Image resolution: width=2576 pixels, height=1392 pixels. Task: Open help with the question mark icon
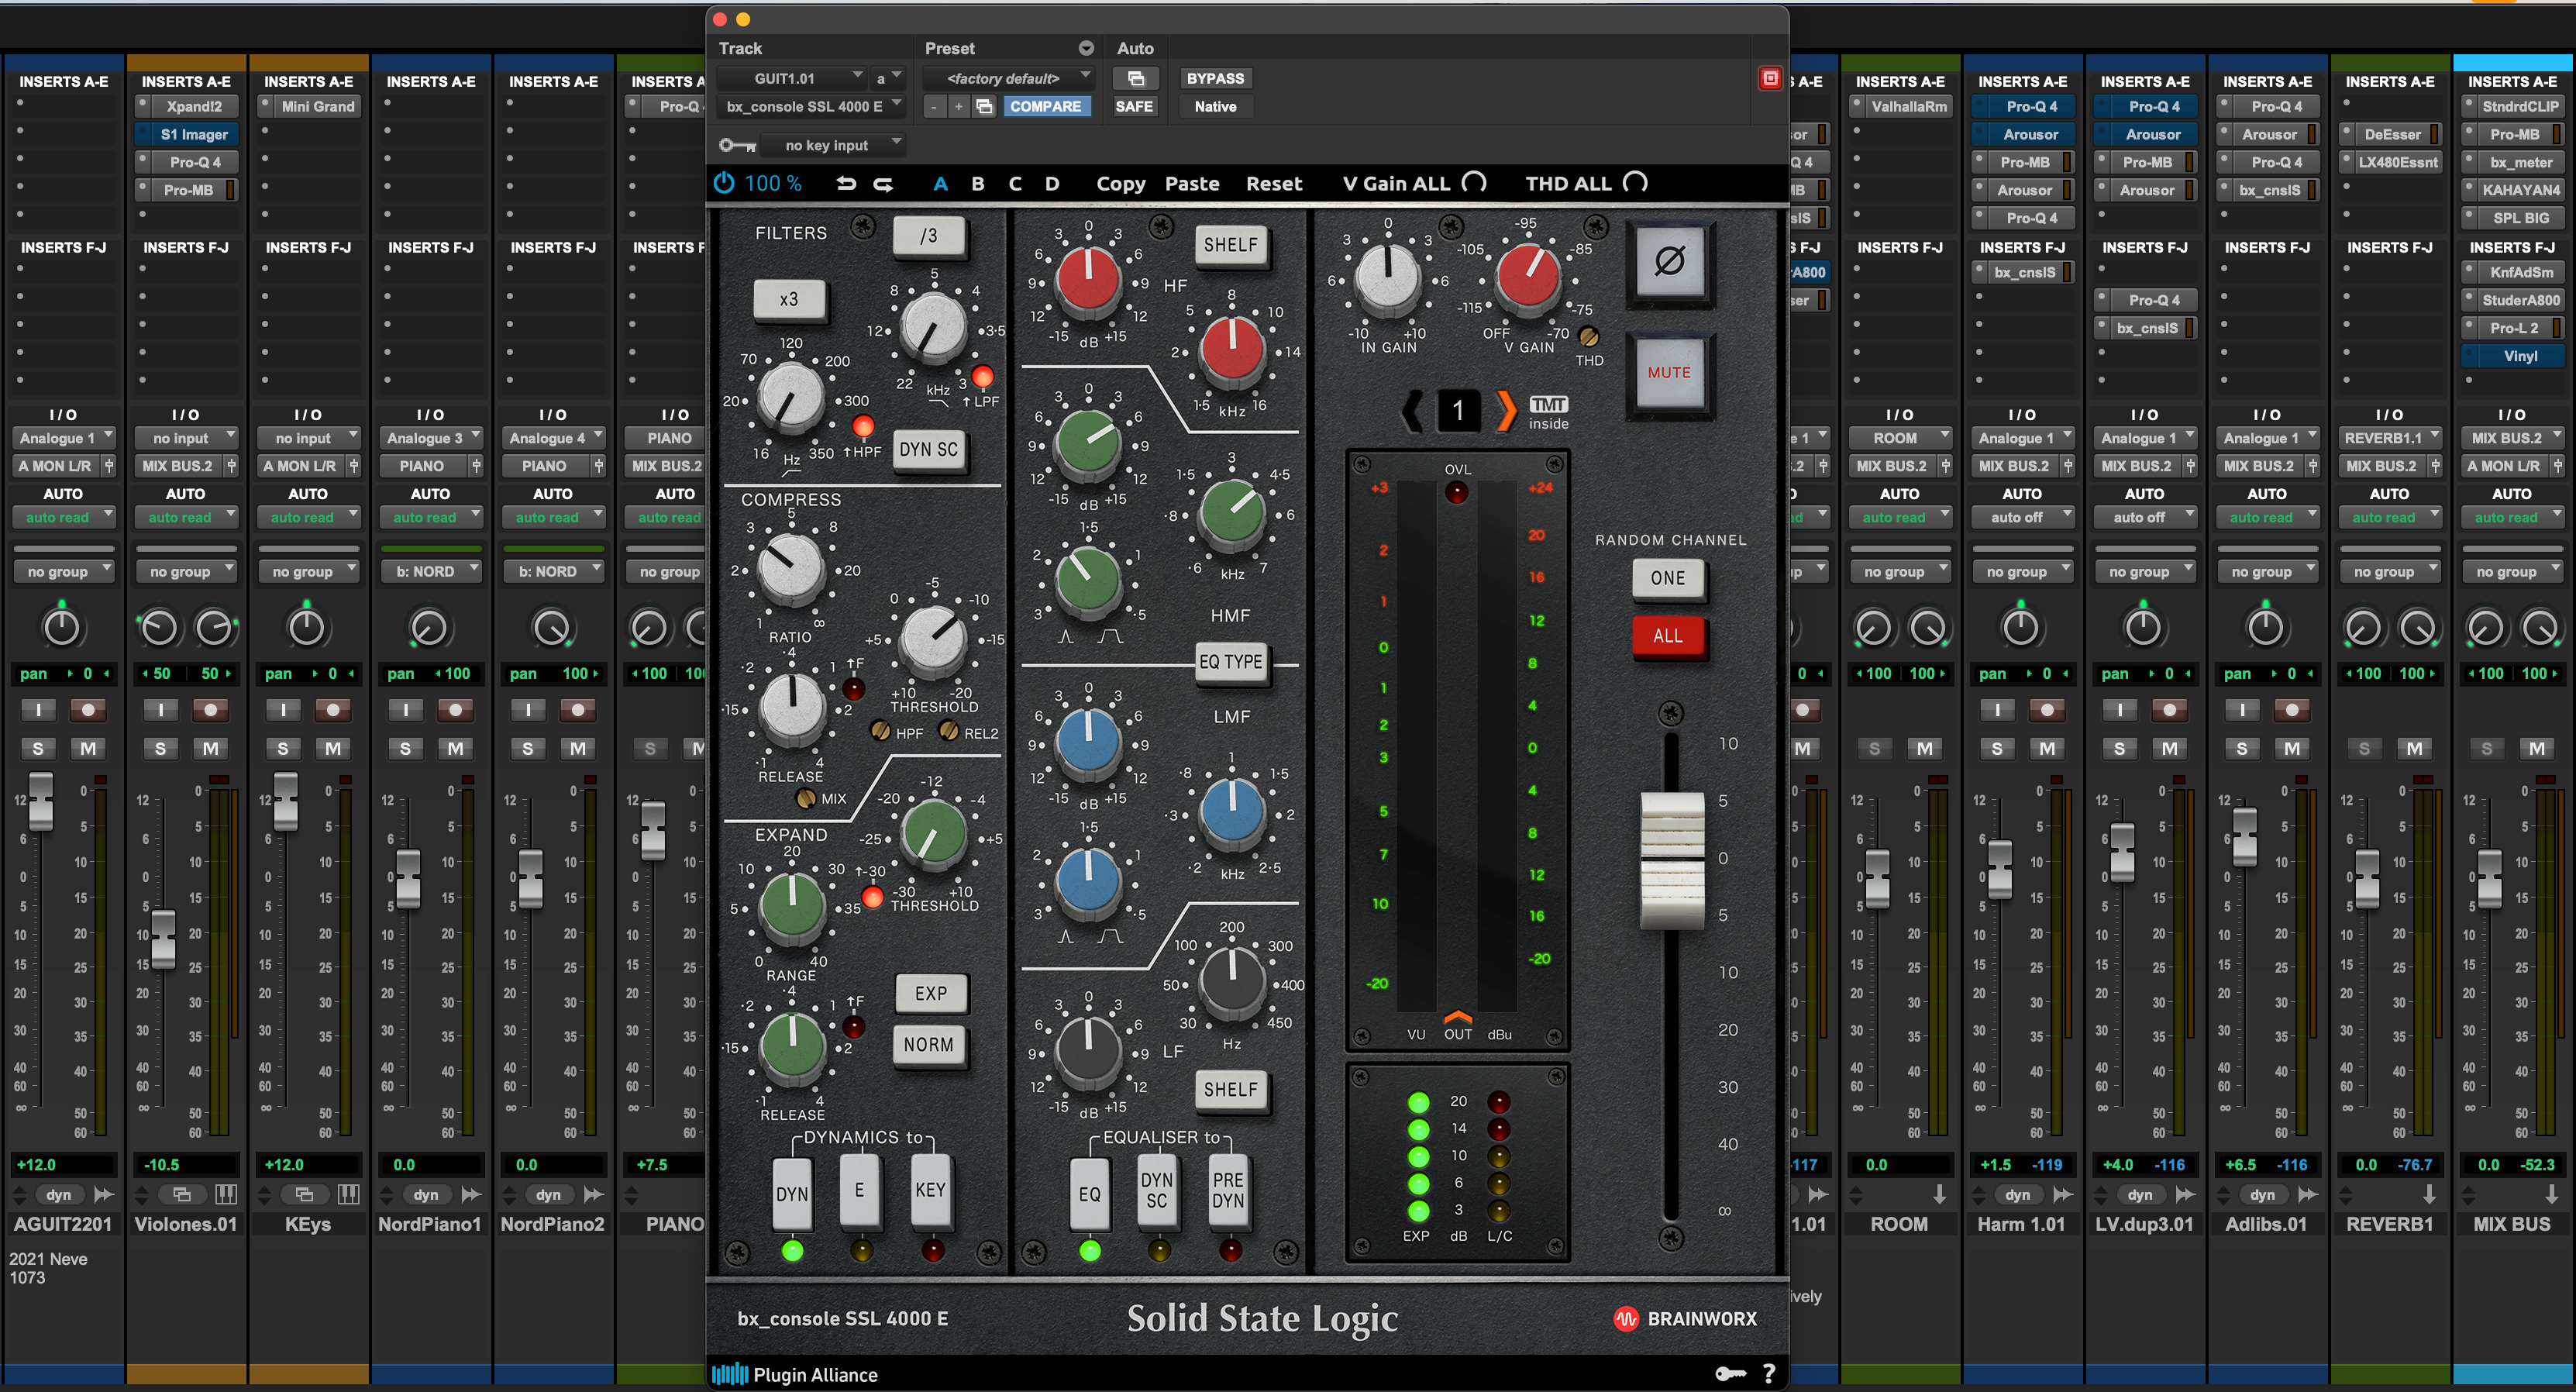point(1769,1374)
